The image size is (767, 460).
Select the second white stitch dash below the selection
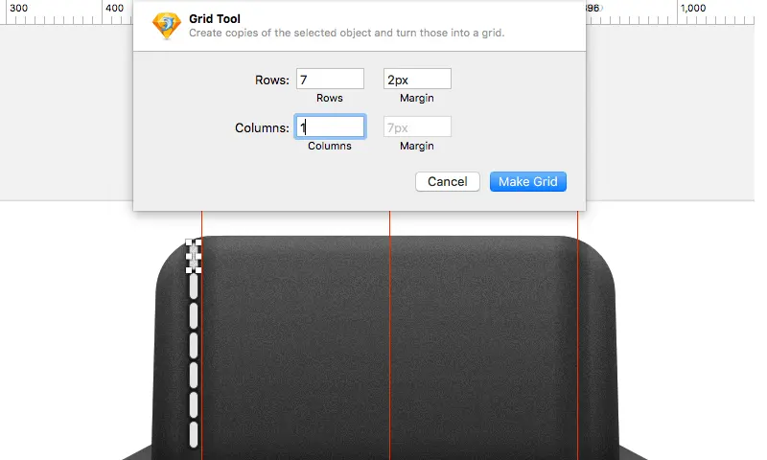pyautogui.click(x=194, y=315)
